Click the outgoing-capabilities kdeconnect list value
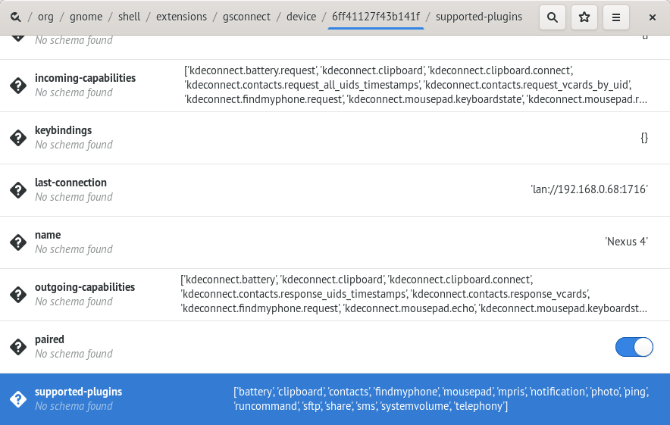Image resolution: width=670 pixels, height=425 pixels. (x=414, y=294)
